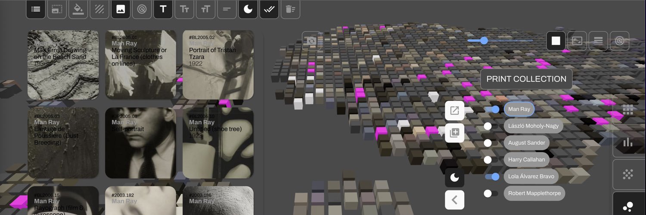Enable the August Sander toggle
This screenshot has width=646, height=215.
coord(491,143)
